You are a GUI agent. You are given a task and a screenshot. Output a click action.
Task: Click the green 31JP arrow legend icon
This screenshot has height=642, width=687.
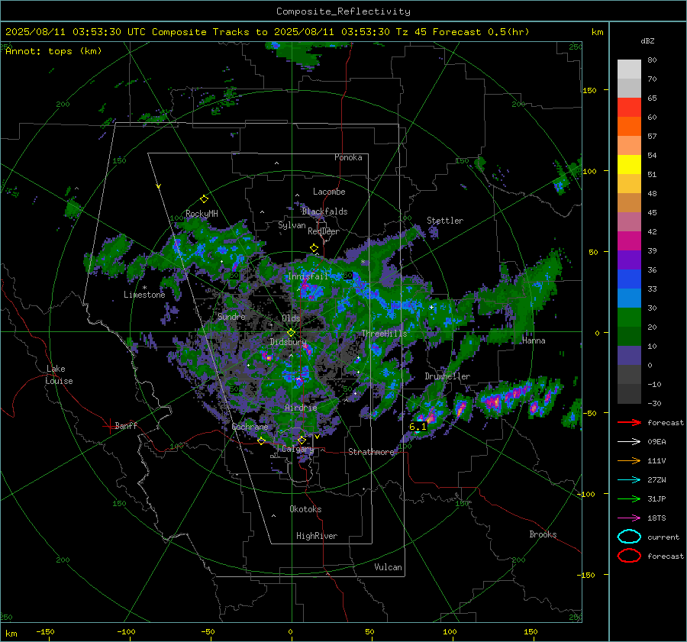(629, 498)
